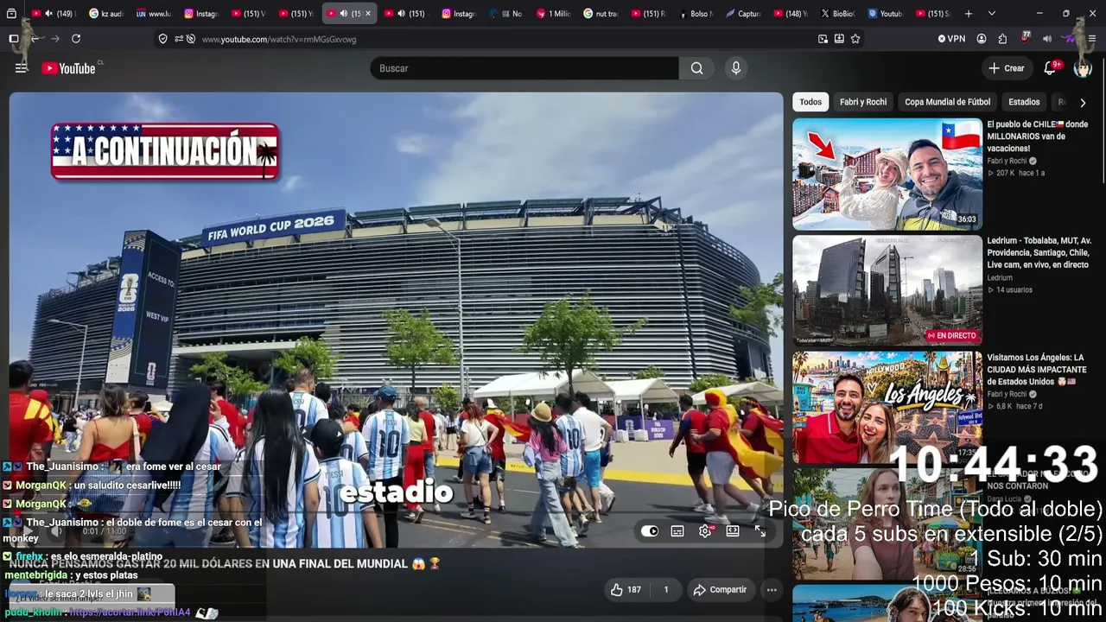Open 'Ledrium - Tobalaba, MUT' video title

point(1039,253)
